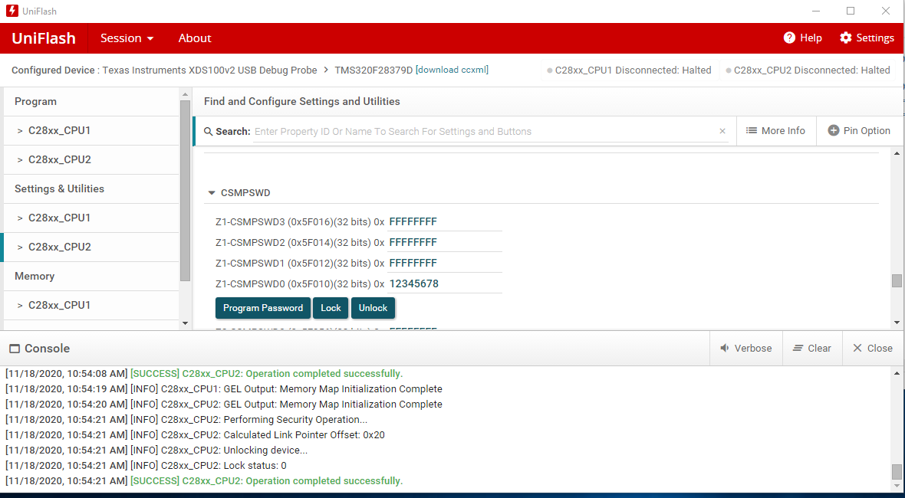Select 'Calculated Link Pointer Offset: 0x20' line

point(195,434)
